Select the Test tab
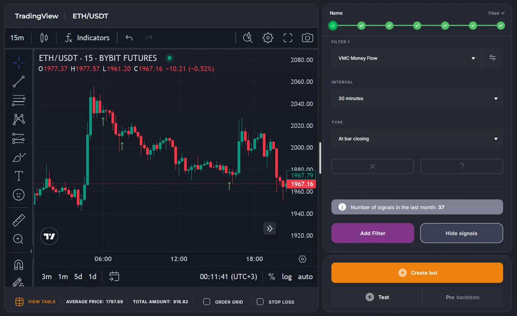This screenshot has height=316, width=517. (377, 297)
